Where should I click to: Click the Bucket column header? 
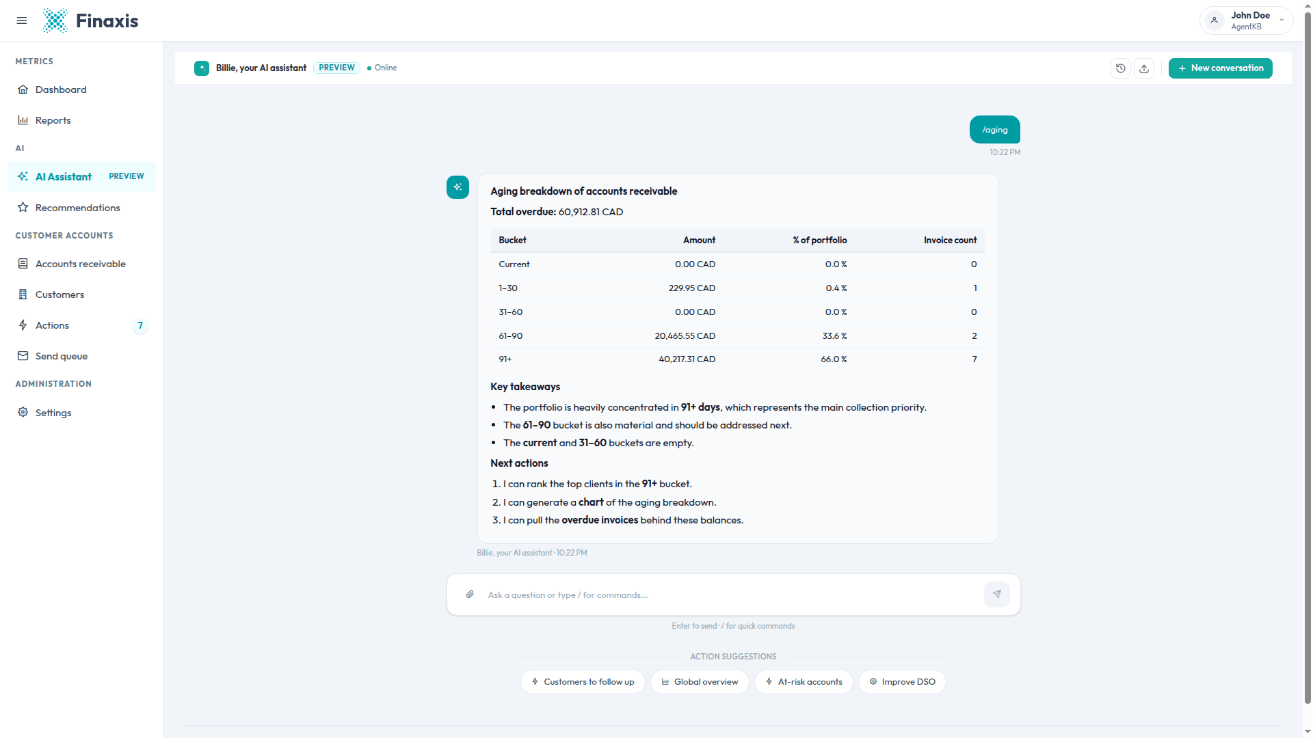click(x=512, y=241)
